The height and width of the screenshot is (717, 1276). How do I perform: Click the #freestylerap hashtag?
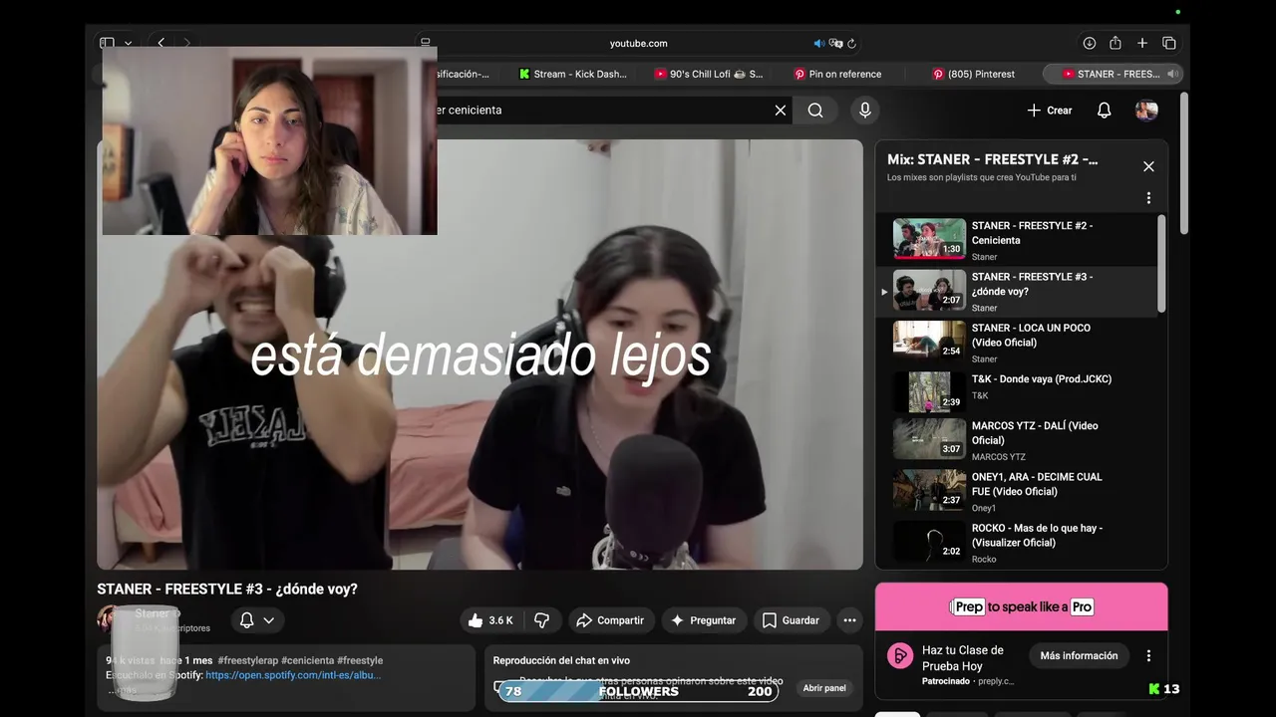coord(248,660)
